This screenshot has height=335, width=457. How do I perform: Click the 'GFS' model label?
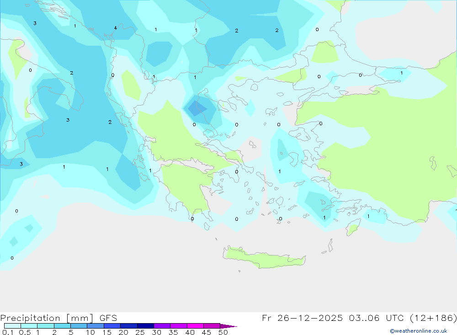pos(108,318)
